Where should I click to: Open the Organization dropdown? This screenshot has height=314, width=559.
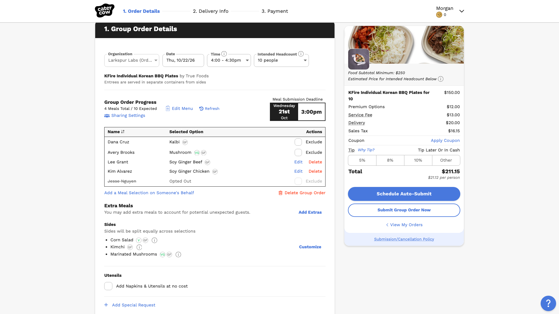click(132, 60)
